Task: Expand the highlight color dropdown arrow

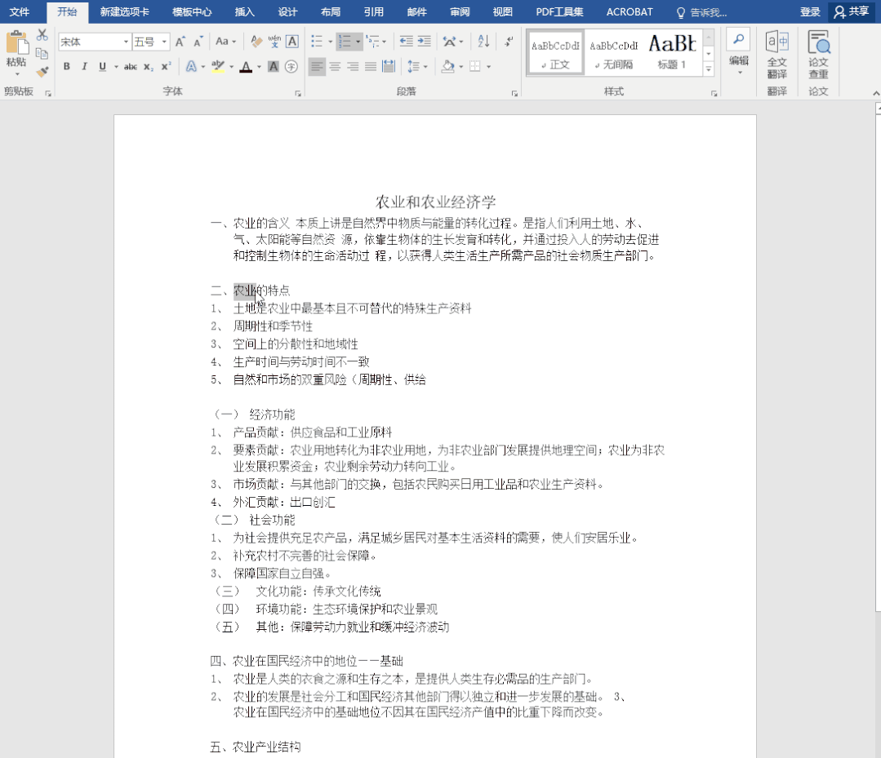Action: 232,67
